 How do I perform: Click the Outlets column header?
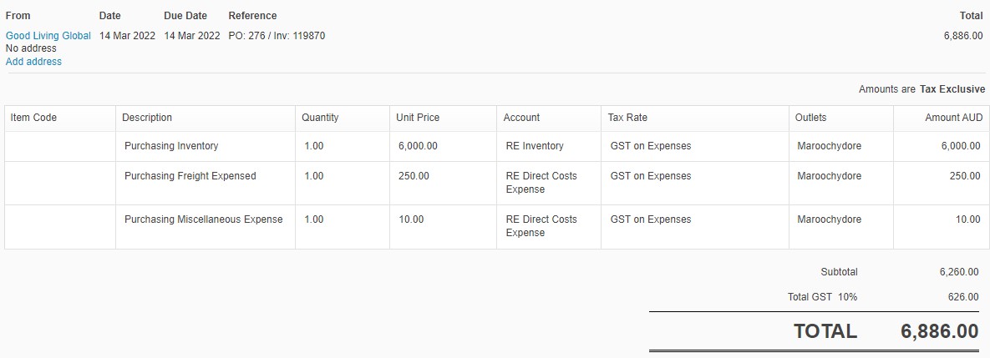(810, 118)
